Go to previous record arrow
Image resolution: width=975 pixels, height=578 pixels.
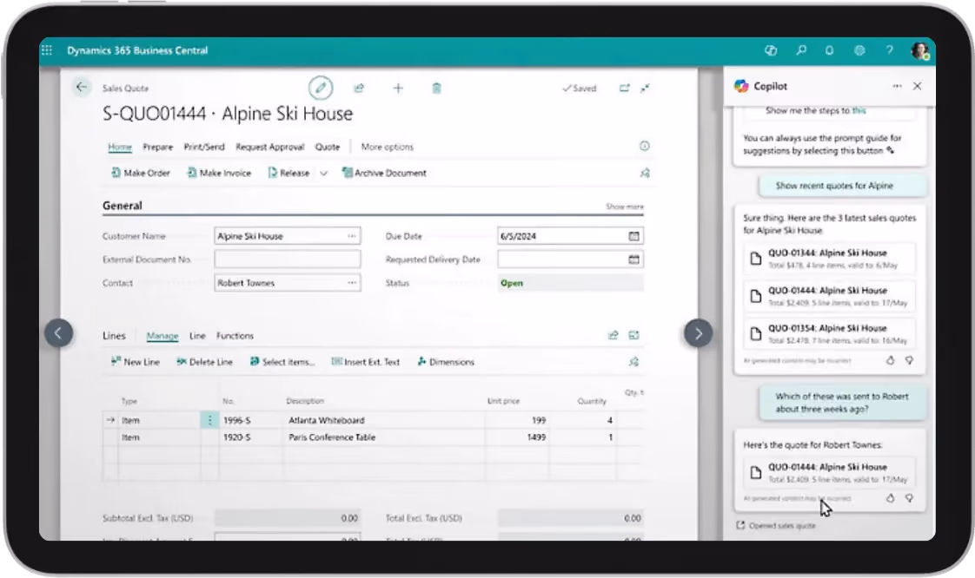point(58,333)
